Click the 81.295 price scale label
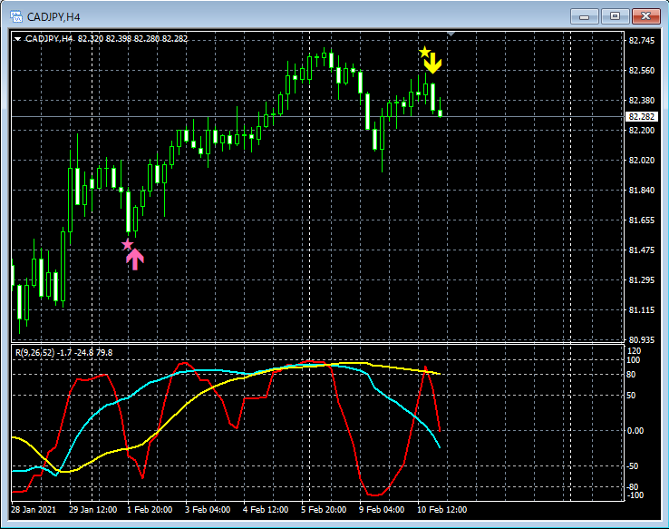The height and width of the screenshot is (529, 669). 641,280
